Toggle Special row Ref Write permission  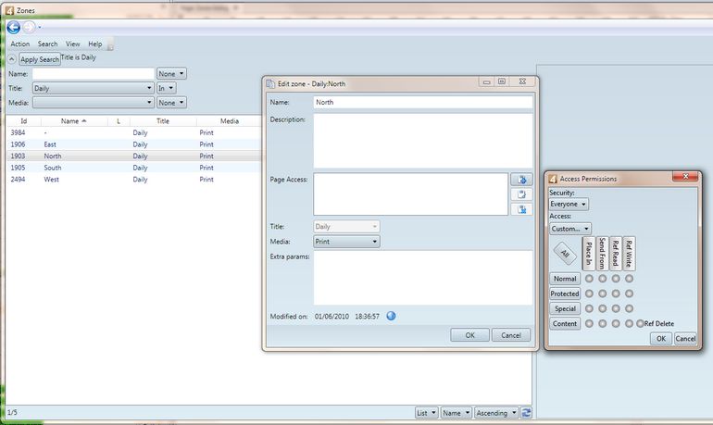coord(630,308)
